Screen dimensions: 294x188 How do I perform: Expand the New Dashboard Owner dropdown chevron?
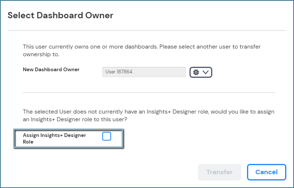(x=206, y=72)
